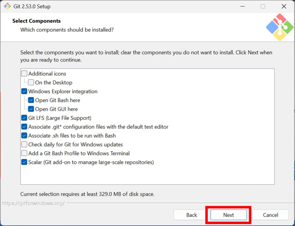Uncheck Windows Explorer integration

click(24, 92)
